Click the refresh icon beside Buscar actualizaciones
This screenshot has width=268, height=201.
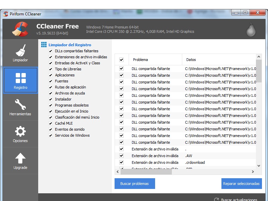[216, 199]
